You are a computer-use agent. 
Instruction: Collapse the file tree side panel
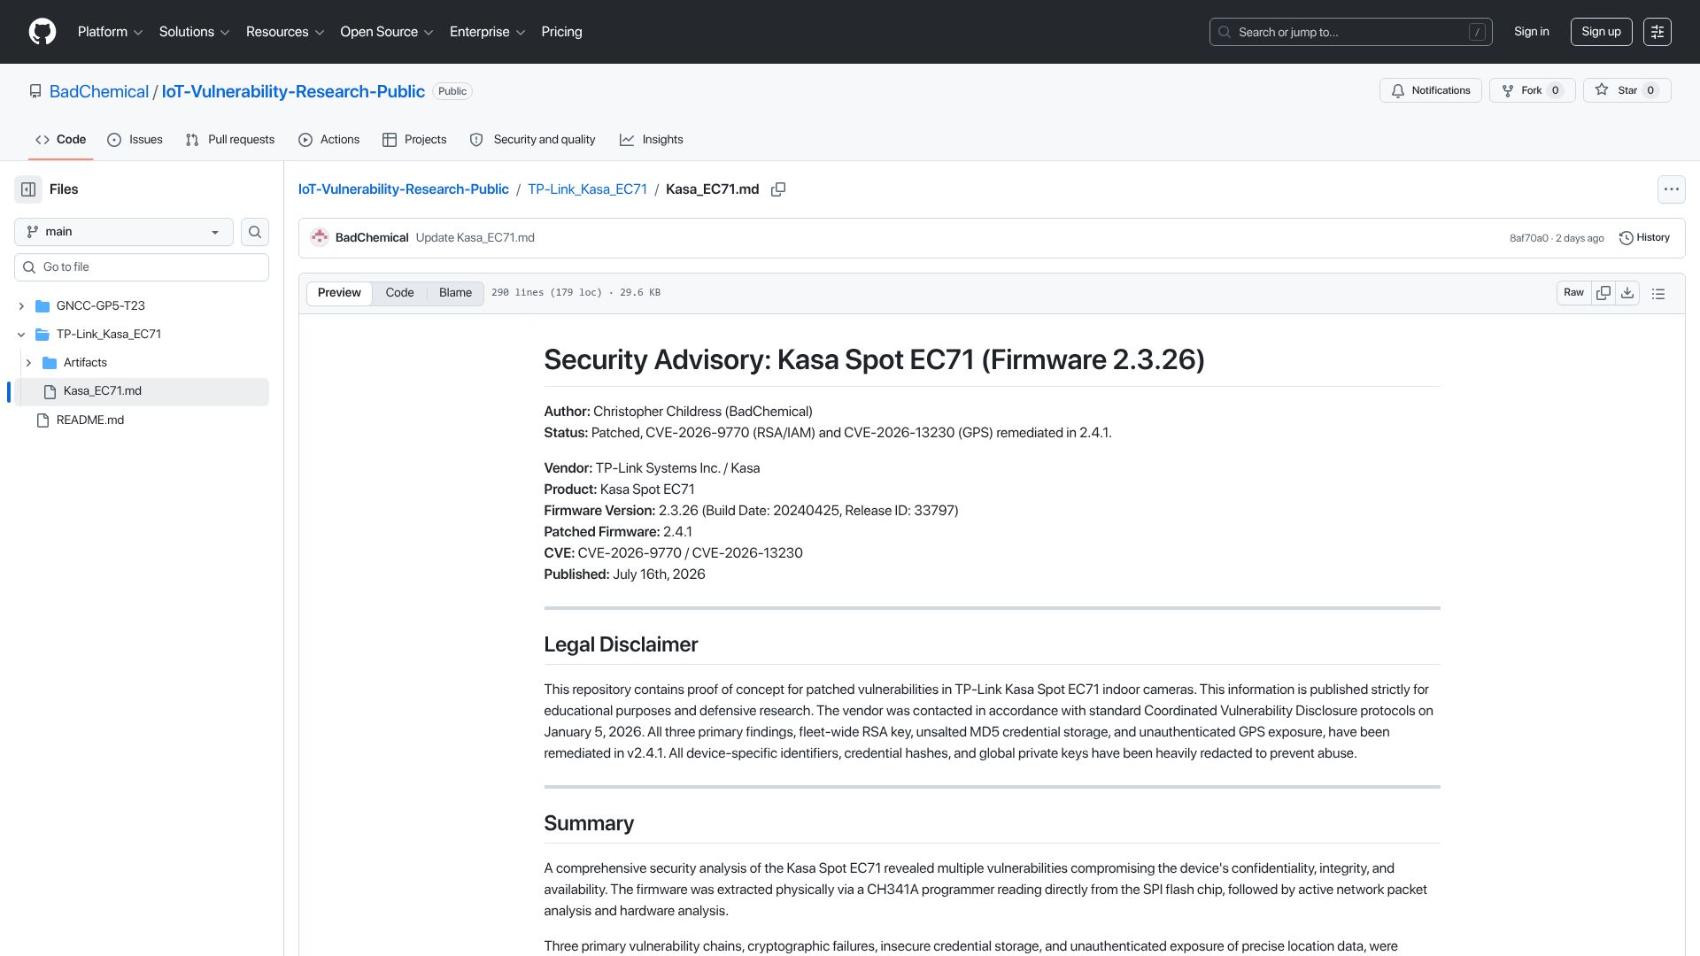[x=28, y=189]
